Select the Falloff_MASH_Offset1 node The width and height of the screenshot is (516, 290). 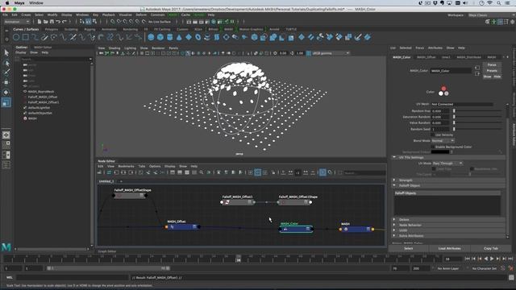click(238, 202)
